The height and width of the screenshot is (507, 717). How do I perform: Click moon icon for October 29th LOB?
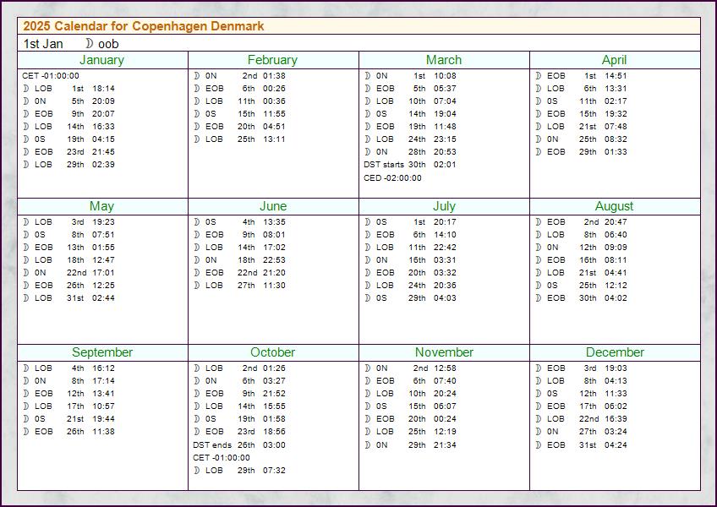point(197,470)
